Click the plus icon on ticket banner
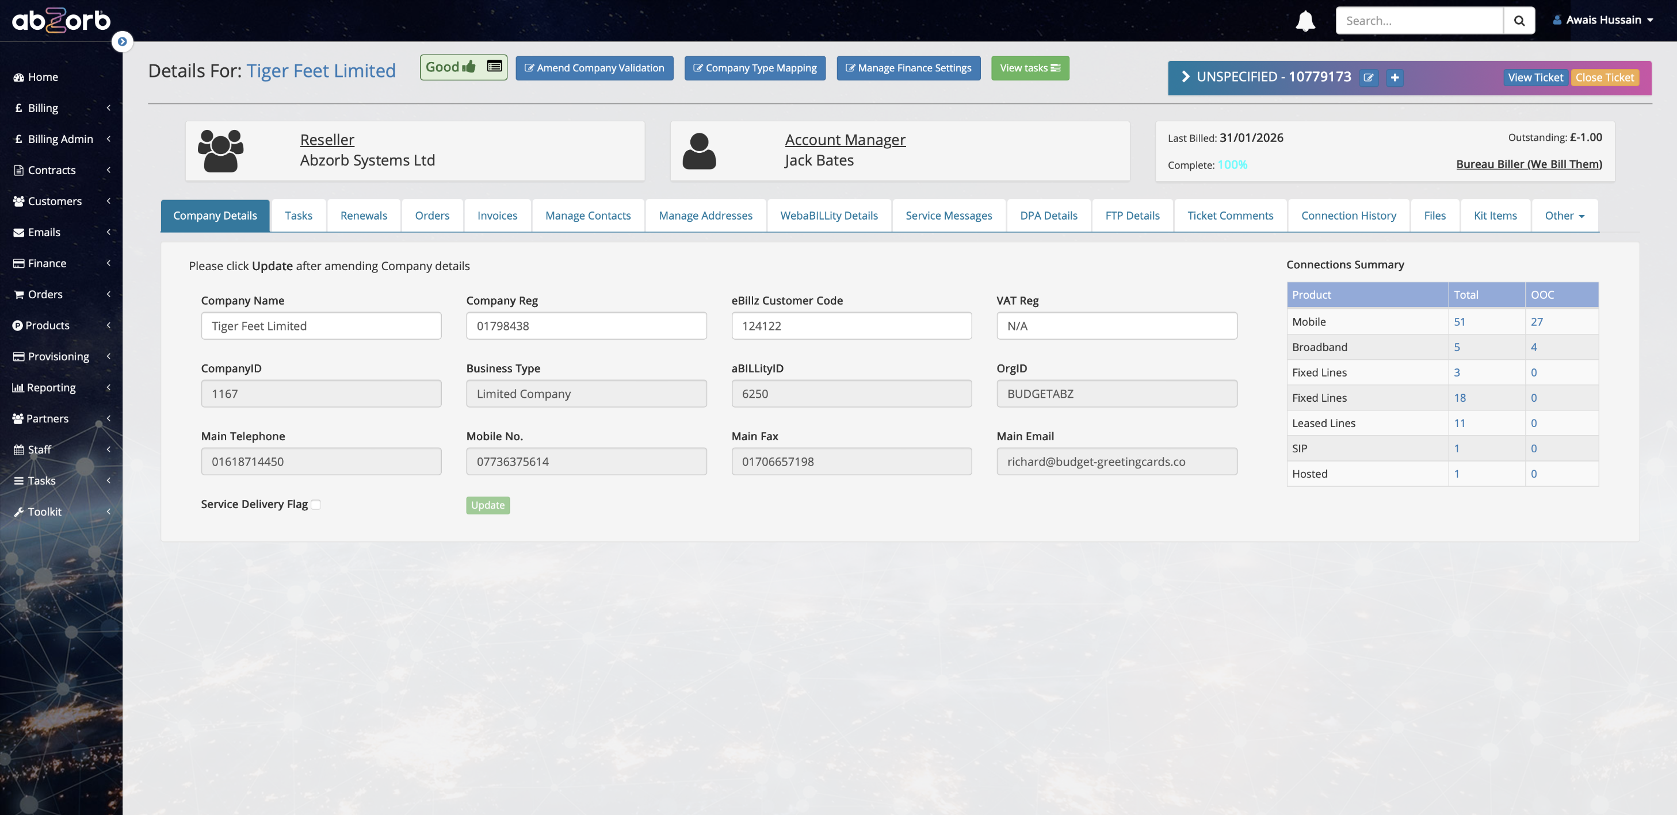The height and width of the screenshot is (815, 1677). (x=1395, y=78)
